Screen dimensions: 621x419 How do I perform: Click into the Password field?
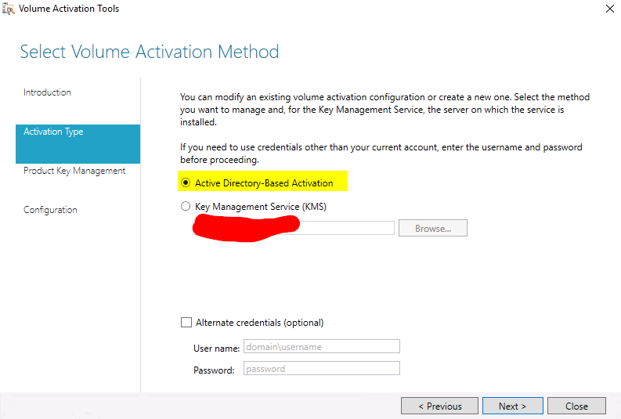(x=321, y=369)
